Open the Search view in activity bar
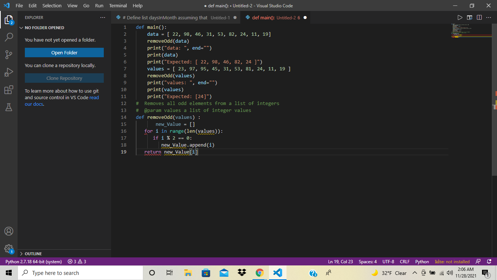Image resolution: width=497 pixels, height=280 pixels. (9, 37)
